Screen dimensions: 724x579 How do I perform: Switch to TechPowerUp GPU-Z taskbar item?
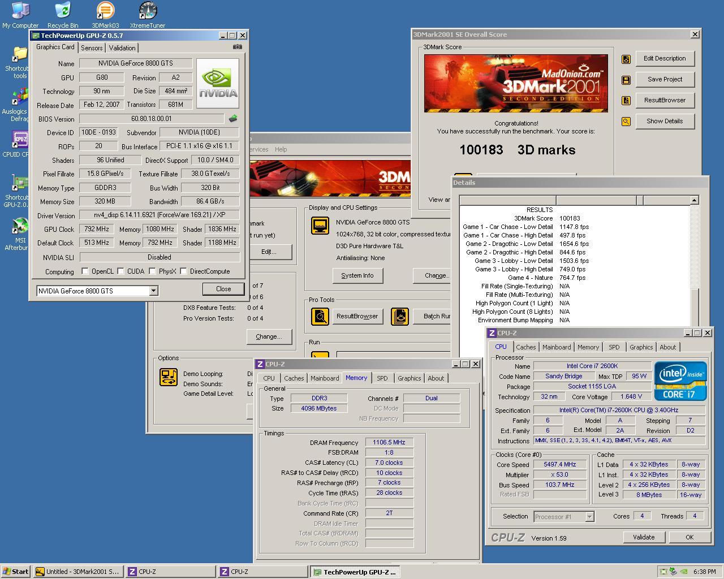pos(355,572)
